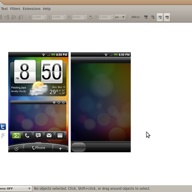Open status bar dropdown ending 'ons OFF'
The width and height of the screenshot is (192, 192).
[15, 189]
